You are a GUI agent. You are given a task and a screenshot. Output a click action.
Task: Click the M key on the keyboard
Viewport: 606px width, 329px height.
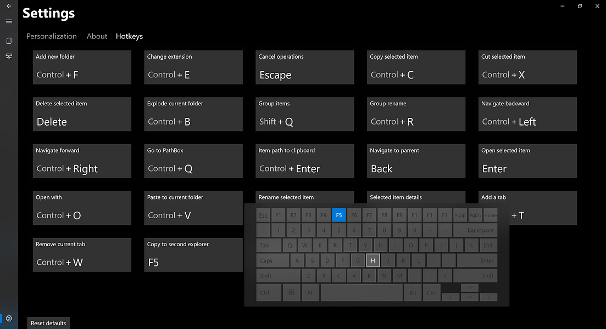point(399,275)
